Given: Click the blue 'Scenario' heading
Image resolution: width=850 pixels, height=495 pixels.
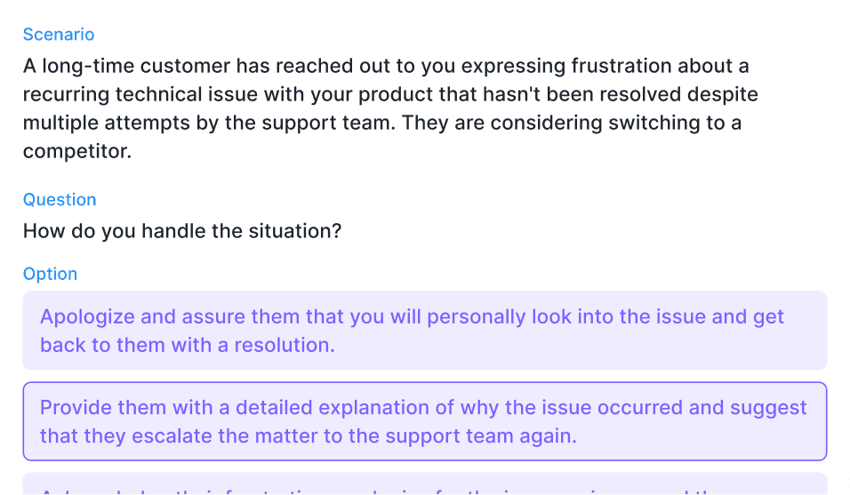Looking at the screenshot, I should click(59, 34).
